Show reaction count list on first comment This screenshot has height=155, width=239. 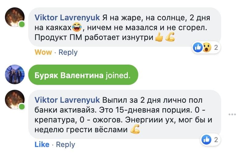[x=216, y=47]
